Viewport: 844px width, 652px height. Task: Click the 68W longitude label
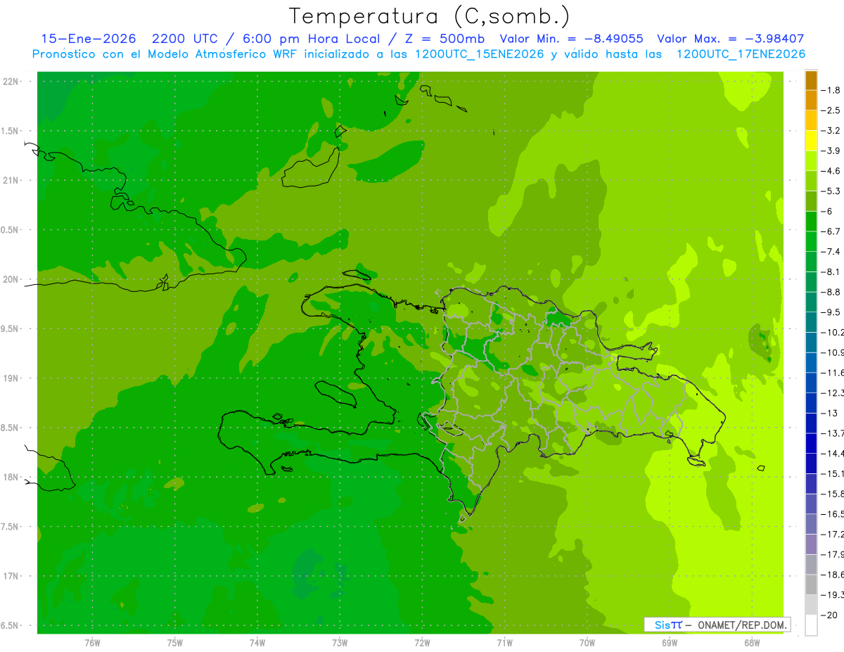752,643
